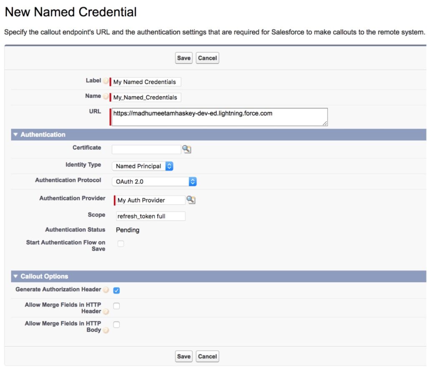Click the Scope input field
This screenshot has height=369, width=427.
click(x=150, y=216)
